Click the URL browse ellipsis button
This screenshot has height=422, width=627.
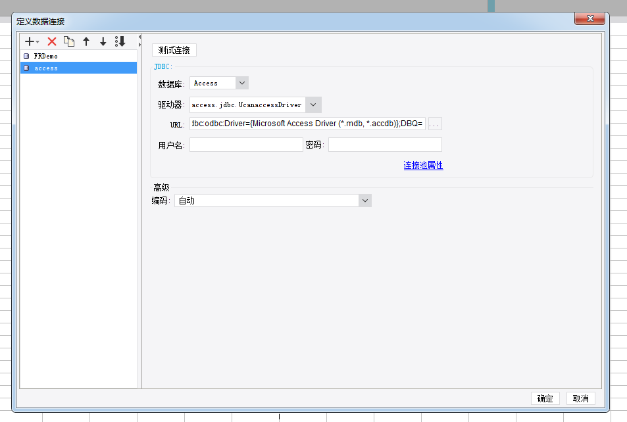(435, 124)
